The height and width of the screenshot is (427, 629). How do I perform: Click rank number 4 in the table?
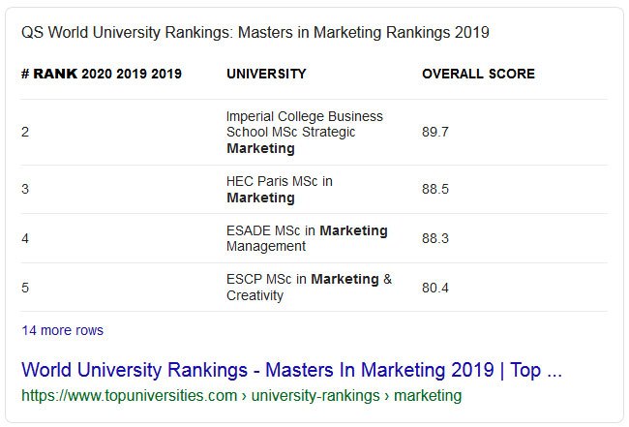click(x=25, y=238)
